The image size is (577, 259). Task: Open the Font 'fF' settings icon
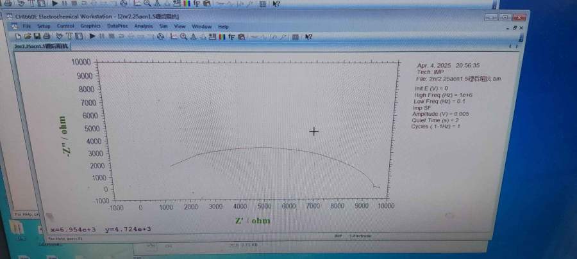231,36
